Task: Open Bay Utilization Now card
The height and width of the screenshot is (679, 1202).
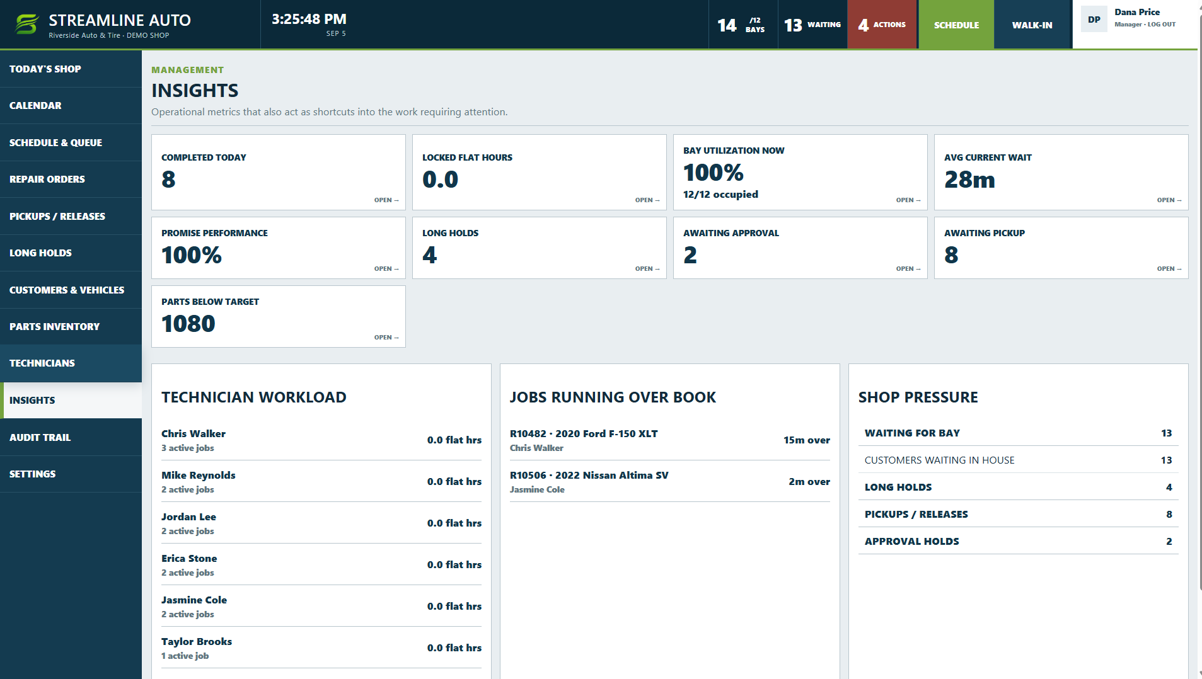Action: 800,172
